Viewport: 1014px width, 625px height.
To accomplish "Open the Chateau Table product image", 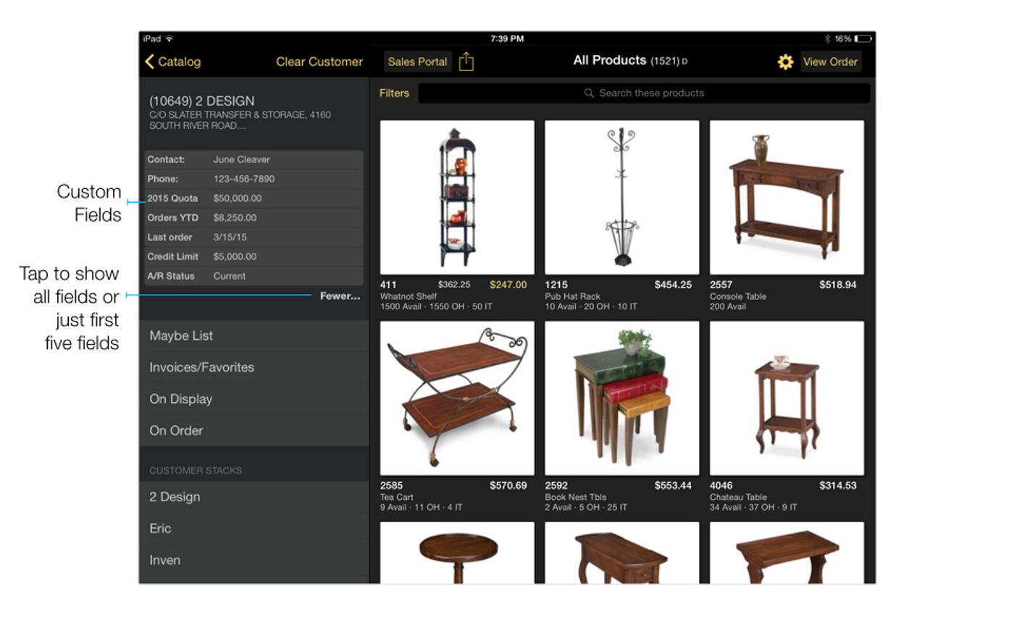I will (787, 398).
